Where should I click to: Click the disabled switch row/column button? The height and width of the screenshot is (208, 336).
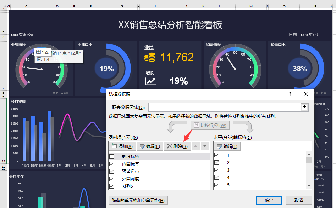[210, 125]
